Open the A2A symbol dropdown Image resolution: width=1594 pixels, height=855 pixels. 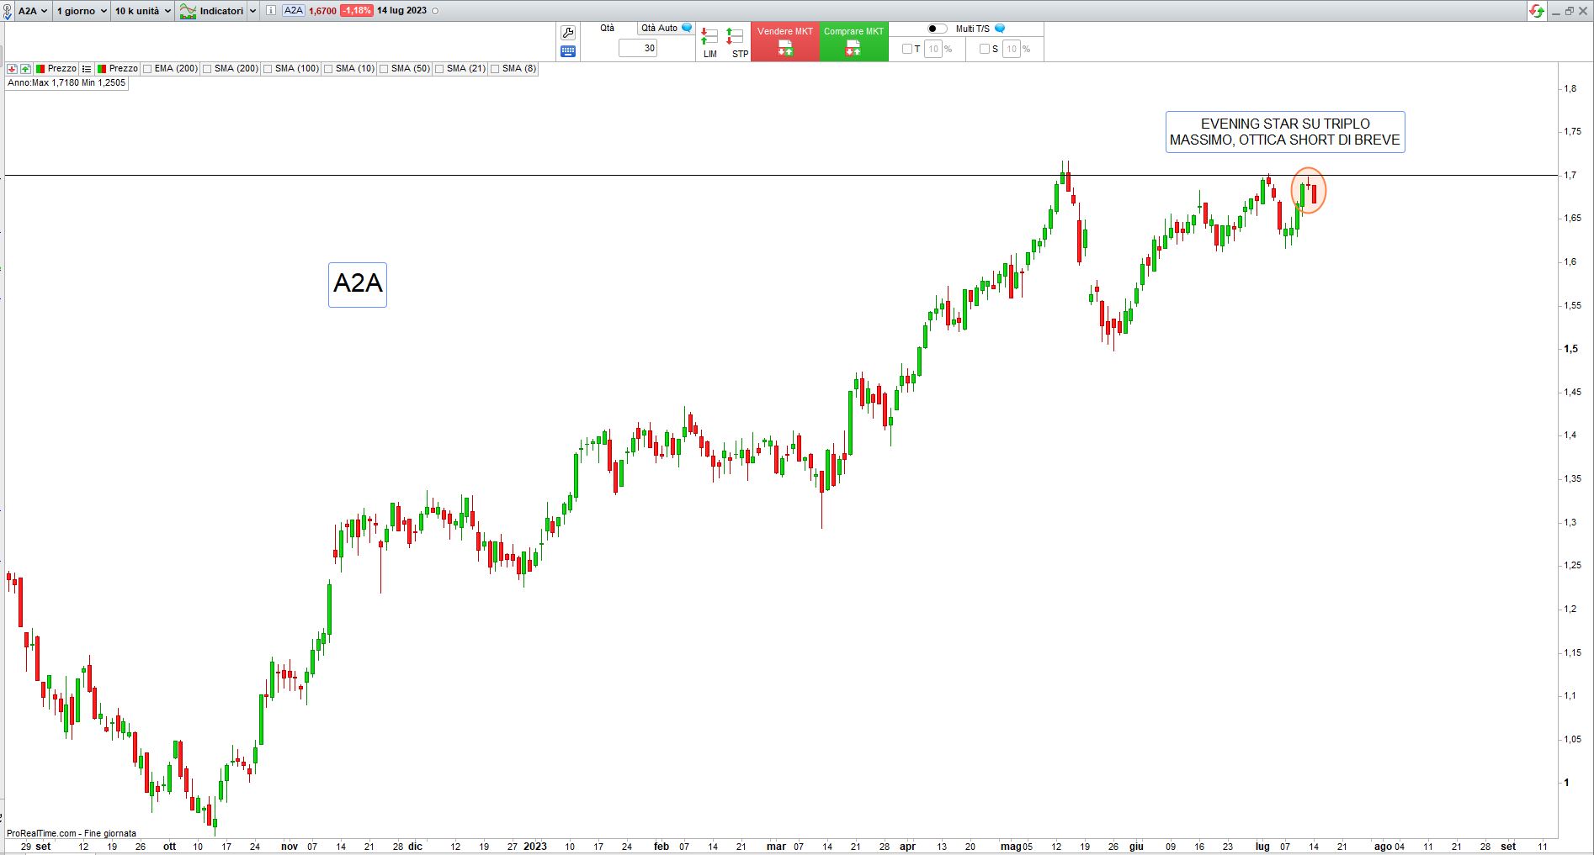(32, 11)
